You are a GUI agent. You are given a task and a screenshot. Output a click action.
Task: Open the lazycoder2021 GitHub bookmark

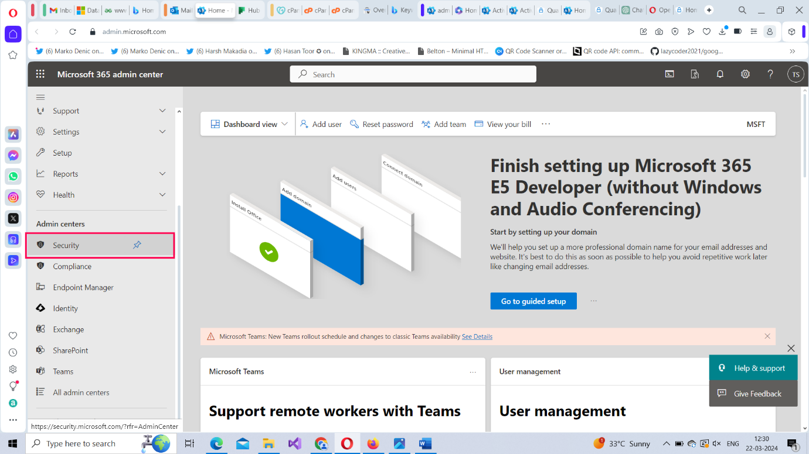click(687, 51)
